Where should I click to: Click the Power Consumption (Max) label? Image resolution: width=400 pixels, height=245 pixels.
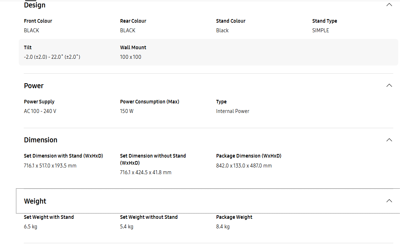coord(149,102)
